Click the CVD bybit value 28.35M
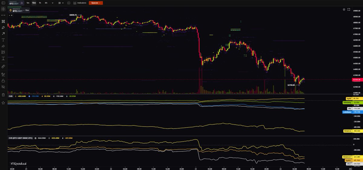Screen dimensions: 363x170 [x=47, y=96]
